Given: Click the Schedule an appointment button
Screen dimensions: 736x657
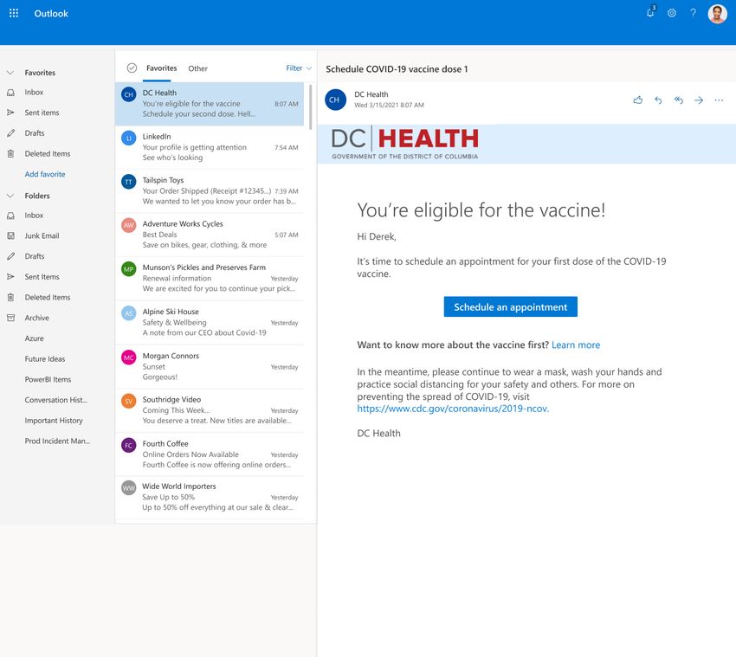Looking at the screenshot, I should (x=510, y=307).
